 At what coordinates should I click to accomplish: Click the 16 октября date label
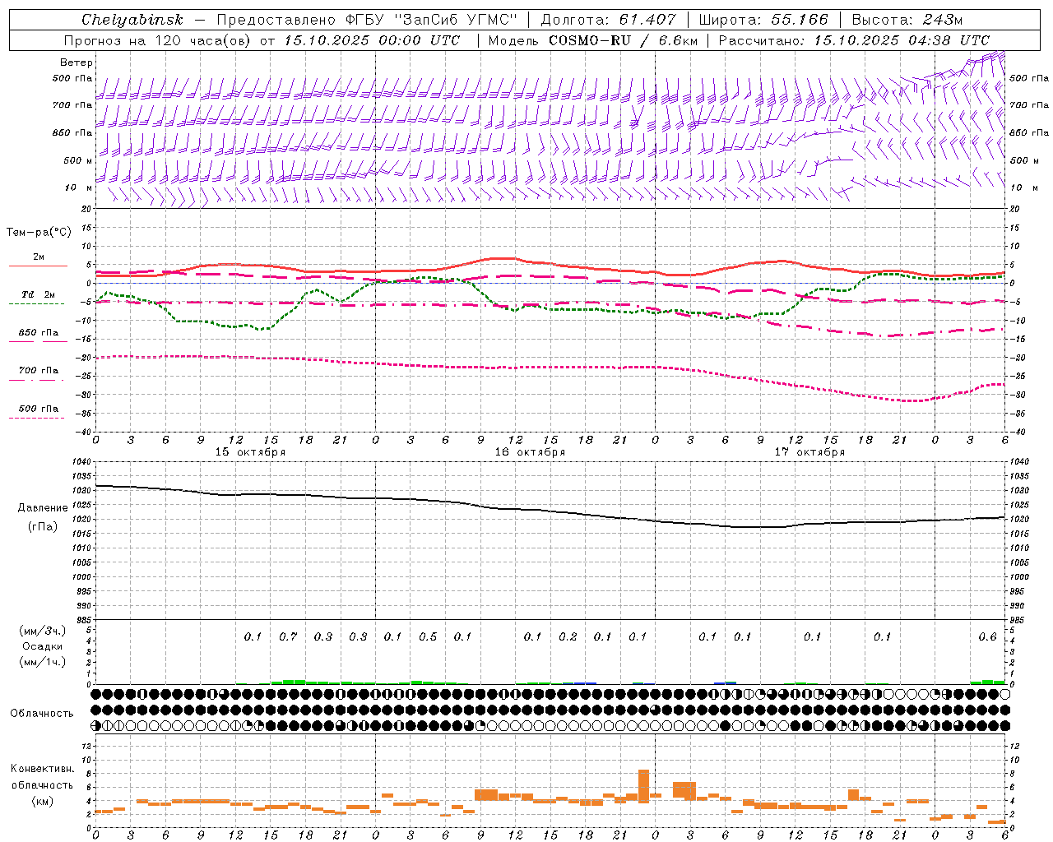point(530,452)
